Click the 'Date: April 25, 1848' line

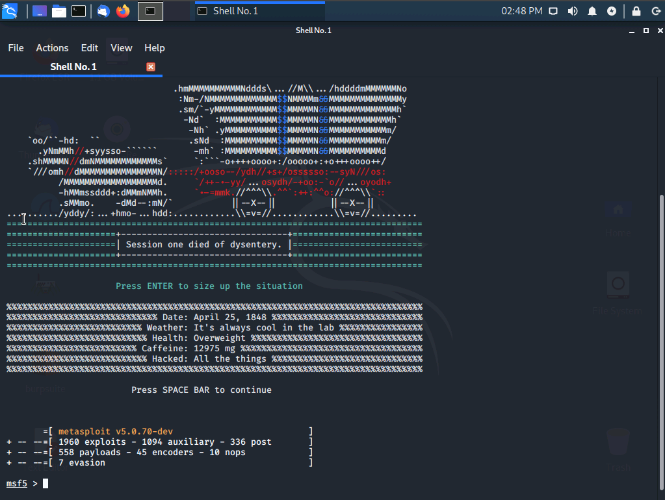(x=214, y=318)
